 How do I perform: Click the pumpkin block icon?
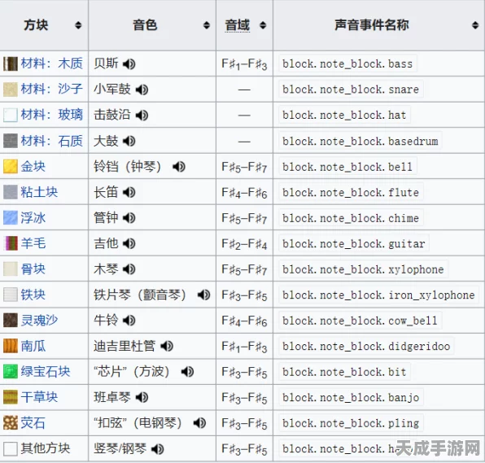(11, 346)
